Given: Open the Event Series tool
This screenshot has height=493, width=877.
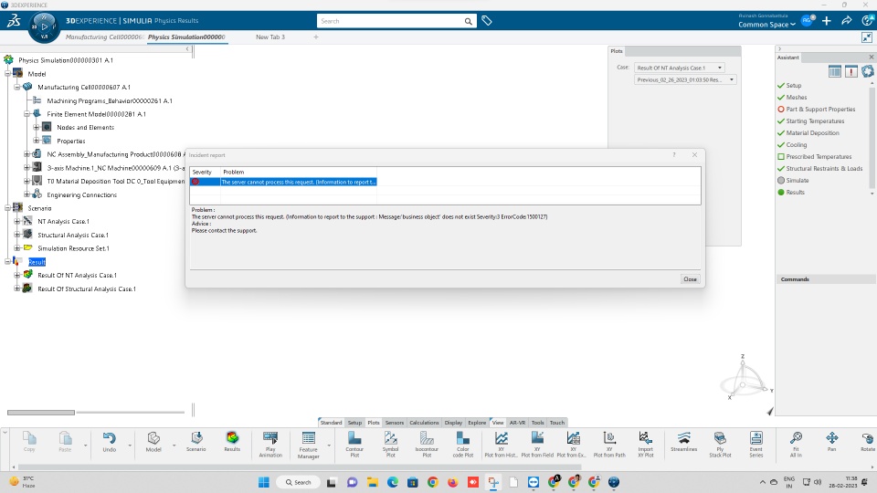Looking at the screenshot, I should coord(756,445).
